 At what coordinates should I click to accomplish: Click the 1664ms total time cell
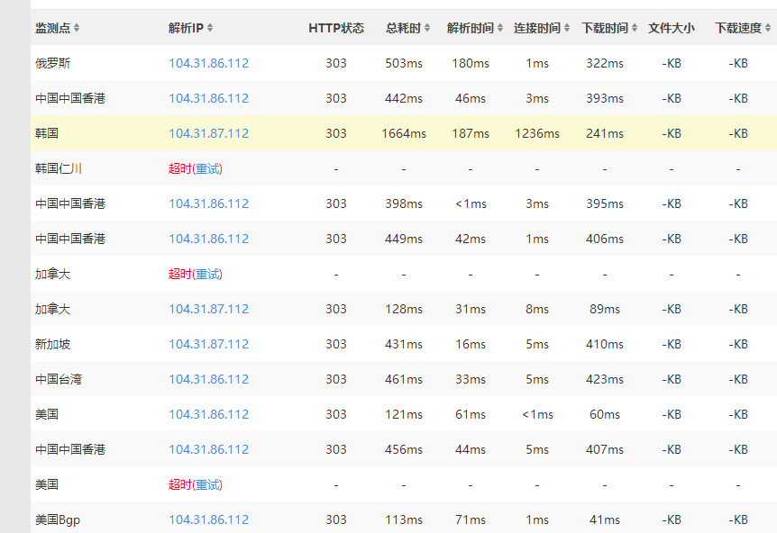pyautogui.click(x=403, y=133)
